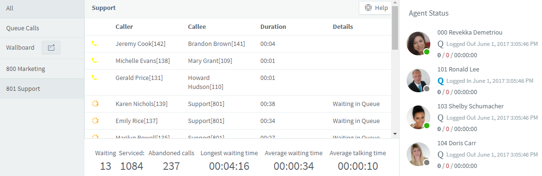Click Revekka Demetriou's queue Q icon
Viewport: 542px width, 176px height.
pos(440,44)
